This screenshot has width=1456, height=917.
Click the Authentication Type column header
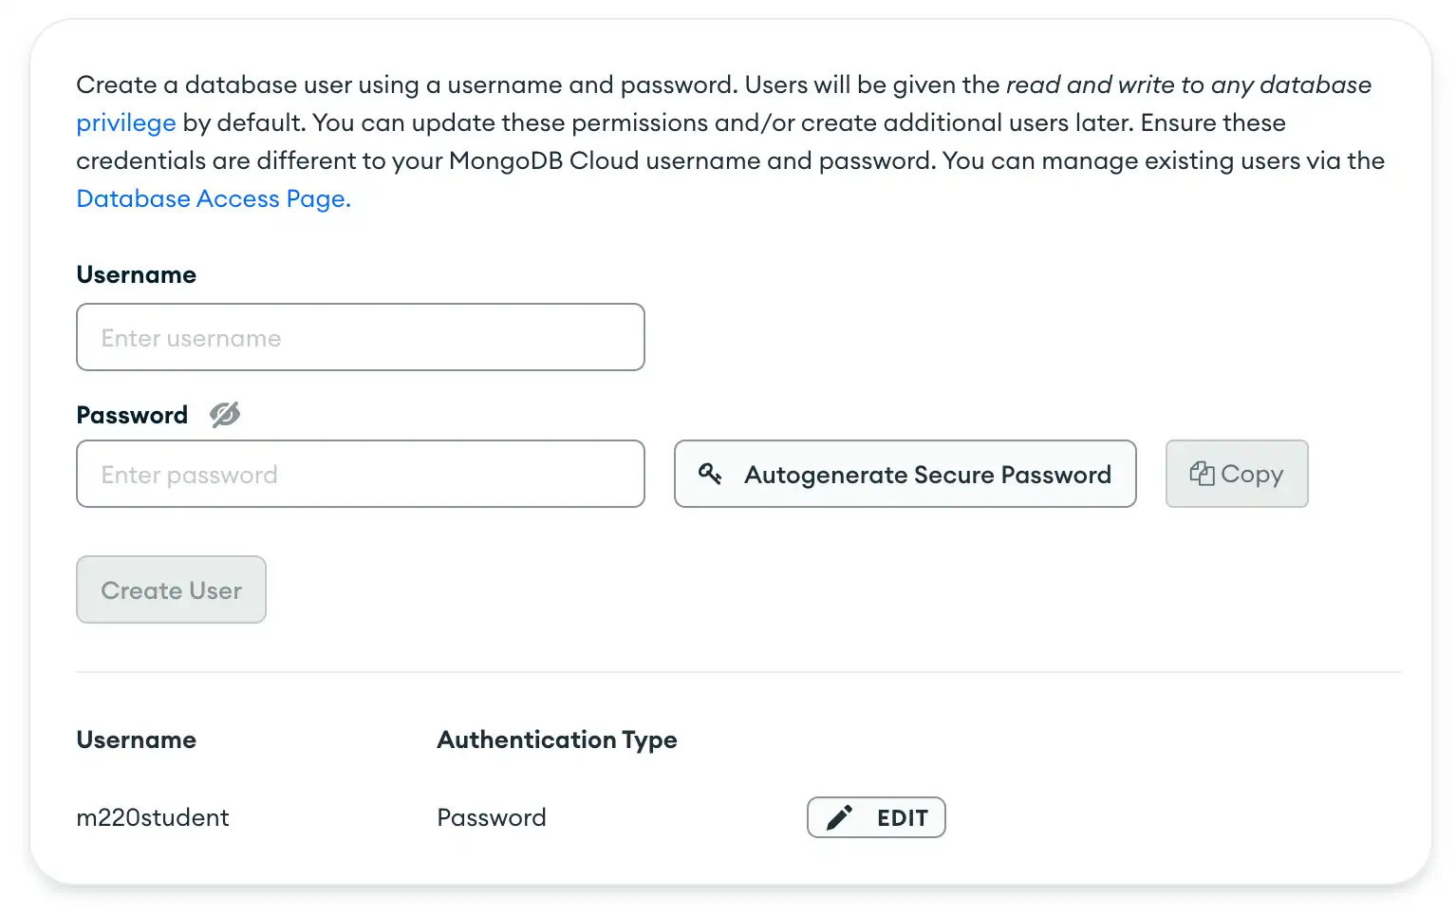point(557,740)
